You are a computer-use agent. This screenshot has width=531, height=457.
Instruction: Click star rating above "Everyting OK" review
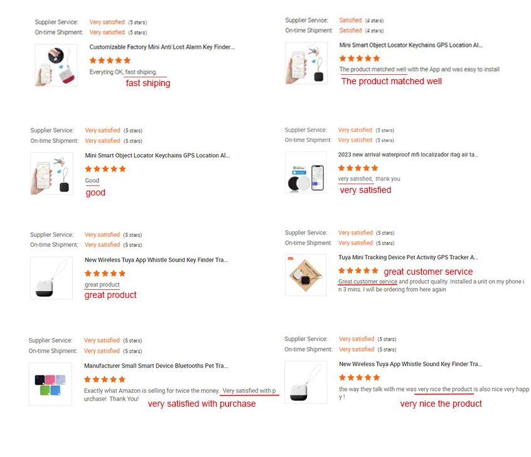pos(110,60)
